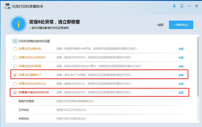
Task: Check the 0x0000011b checkbox
Action: [x=15, y=84]
